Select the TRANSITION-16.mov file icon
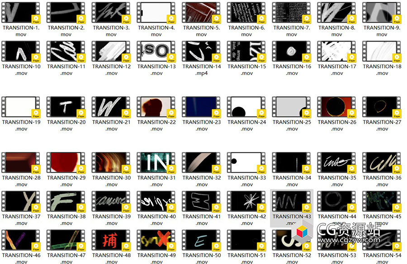The width and height of the screenshot is (407, 264). (x=291, y=51)
